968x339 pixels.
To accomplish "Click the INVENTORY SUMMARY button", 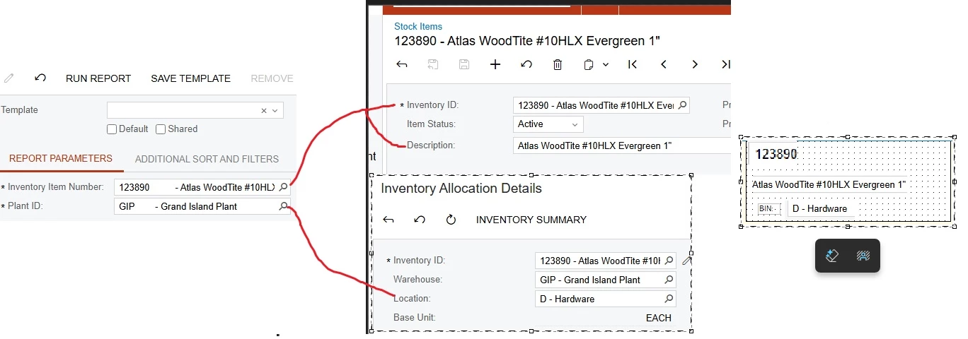I will coord(531,220).
